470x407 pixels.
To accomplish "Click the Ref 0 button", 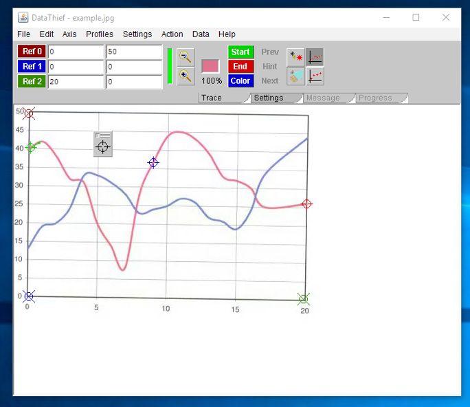I will tap(32, 52).
